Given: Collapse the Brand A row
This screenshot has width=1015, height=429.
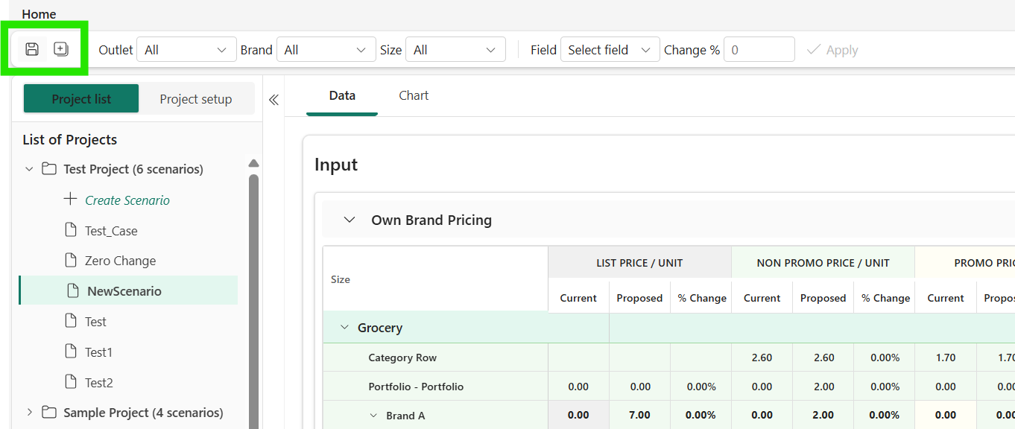Looking at the screenshot, I should (x=374, y=416).
